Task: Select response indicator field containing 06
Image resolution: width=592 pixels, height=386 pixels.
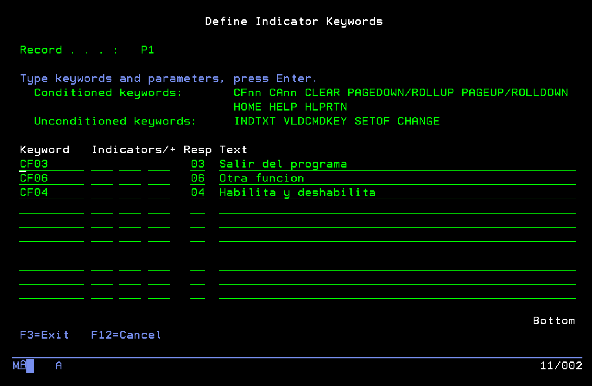Action: coord(198,178)
